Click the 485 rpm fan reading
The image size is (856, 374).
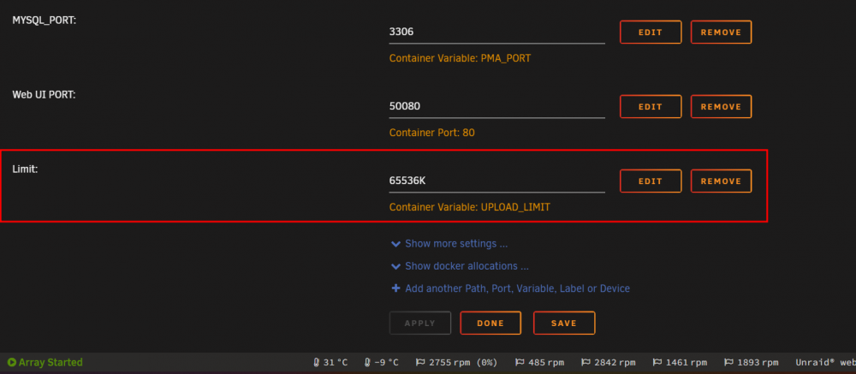pyautogui.click(x=546, y=363)
